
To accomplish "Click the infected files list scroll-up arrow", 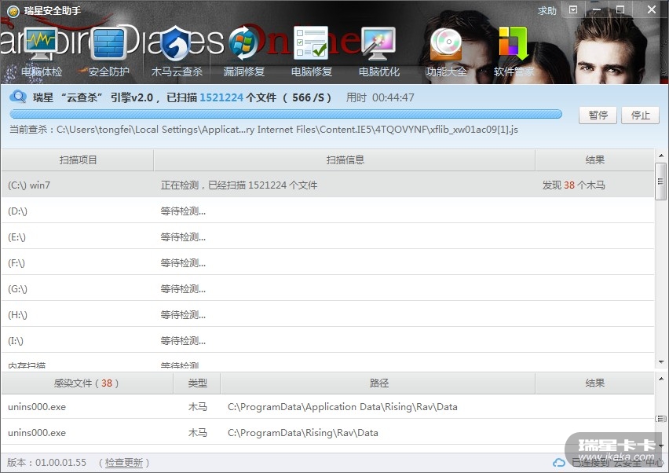I will 661,379.
